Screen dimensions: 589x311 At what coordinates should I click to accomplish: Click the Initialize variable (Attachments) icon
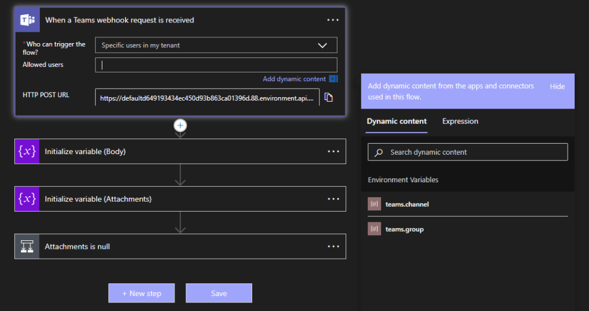pyautogui.click(x=27, y=199)
